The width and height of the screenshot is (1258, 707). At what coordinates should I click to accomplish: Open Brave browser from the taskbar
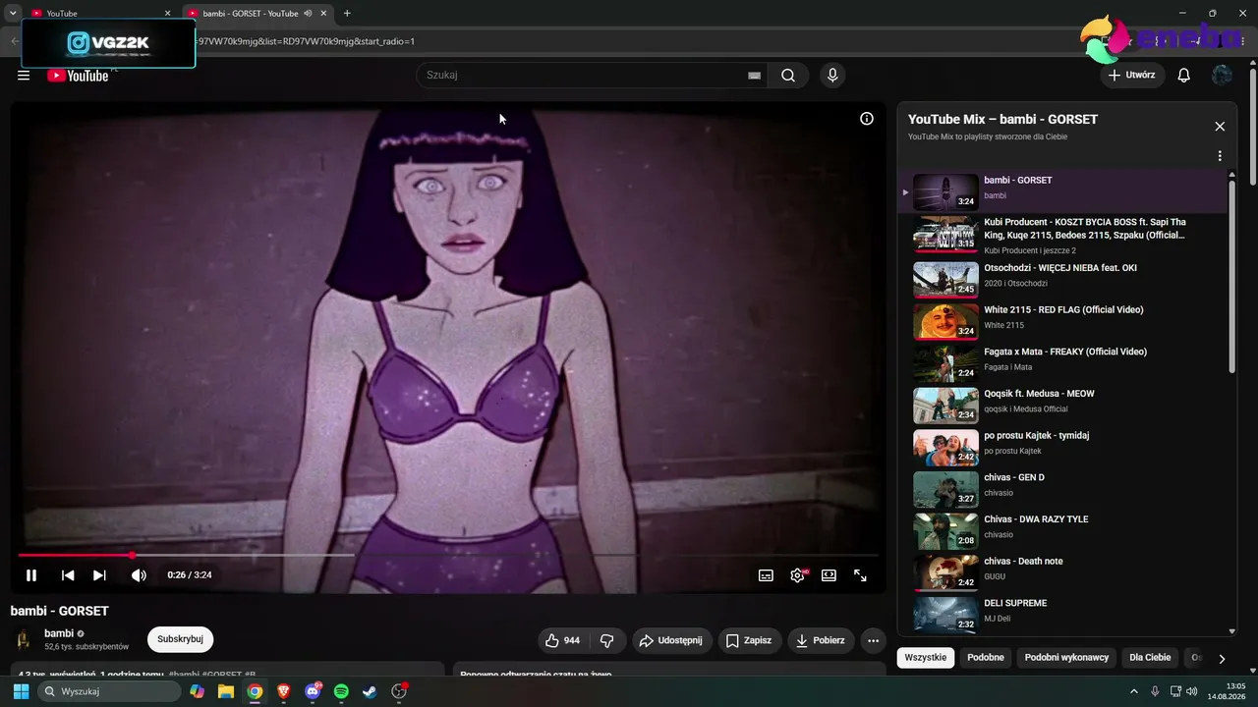point(284,691)
